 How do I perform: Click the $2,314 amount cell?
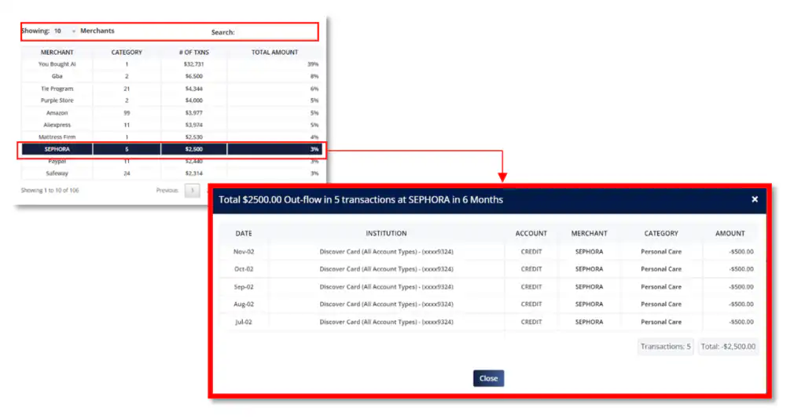(x=193, y=173)
